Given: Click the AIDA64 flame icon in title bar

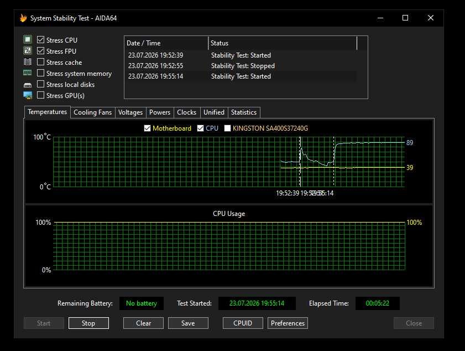Looking at the screenshot, I should (23, 18).
